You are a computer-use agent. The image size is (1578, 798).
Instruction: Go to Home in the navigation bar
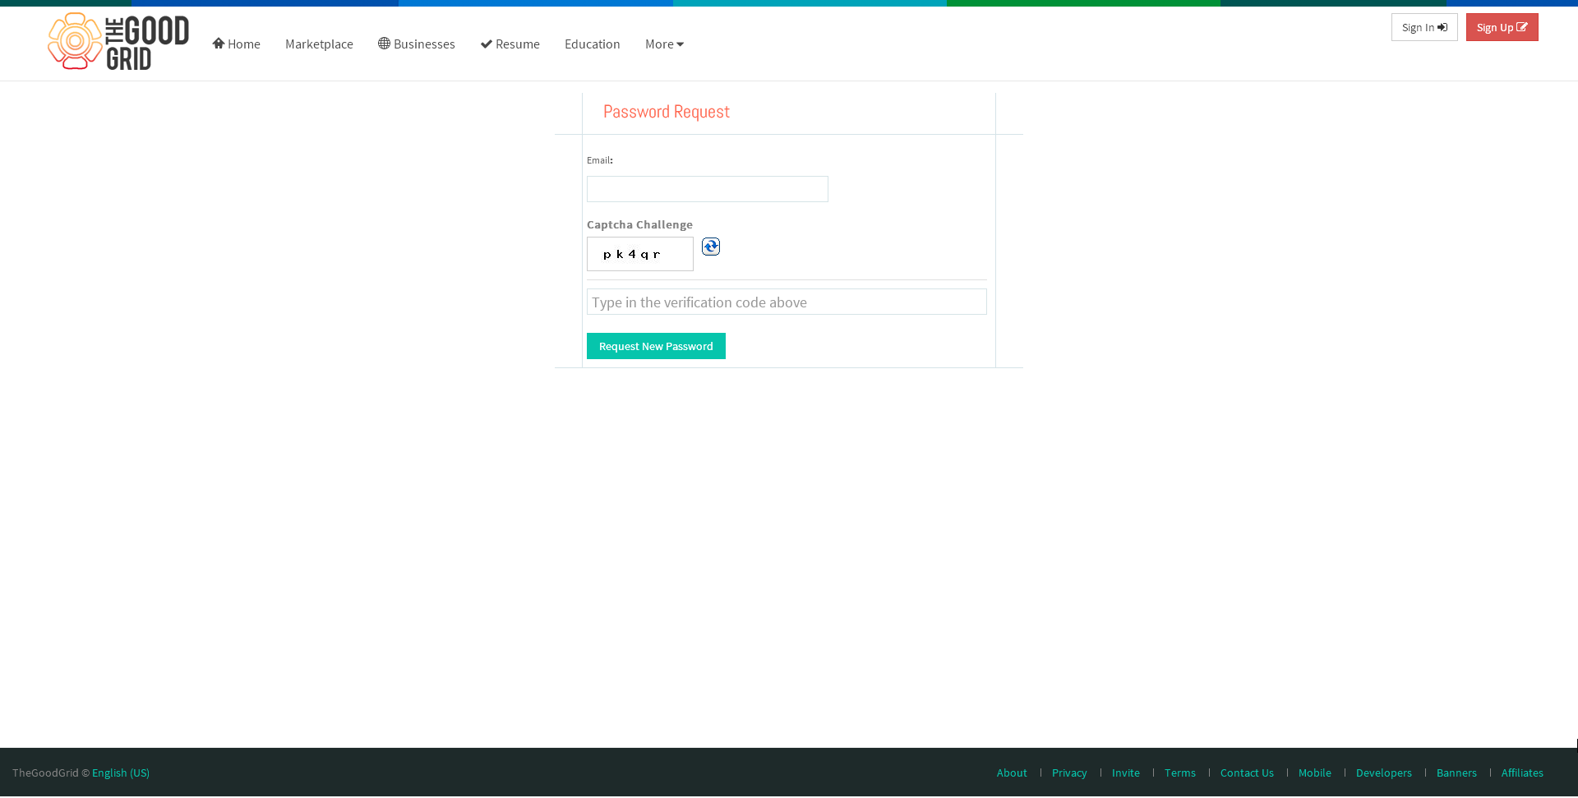click(x=236, y=44)
